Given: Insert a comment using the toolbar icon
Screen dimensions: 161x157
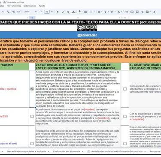Looking at the screenshot, I should coord(132,12).
